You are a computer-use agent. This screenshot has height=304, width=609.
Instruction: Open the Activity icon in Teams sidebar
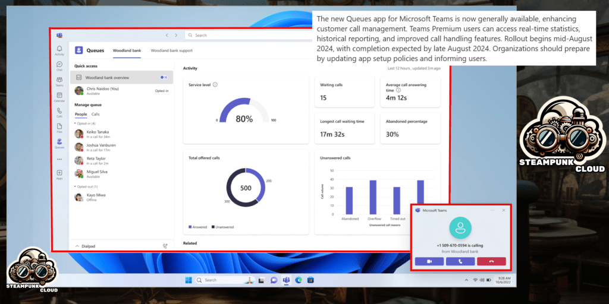coord(59,49)
